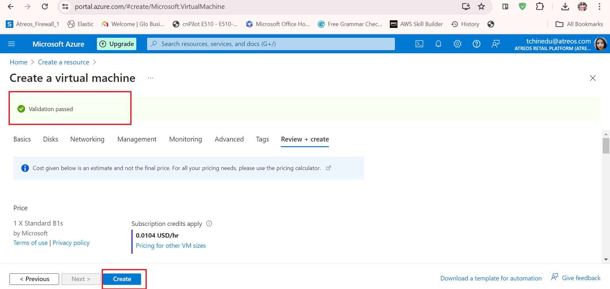Open the browser downloads icon
This screenshot has width=610, height=289.
(565, 7)
